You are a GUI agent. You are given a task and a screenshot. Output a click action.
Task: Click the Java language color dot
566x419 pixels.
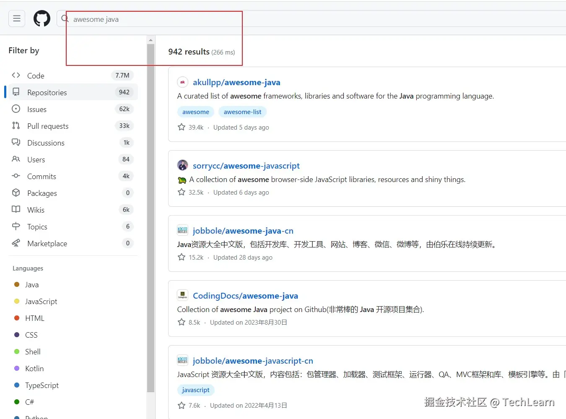tap(17, 284)
